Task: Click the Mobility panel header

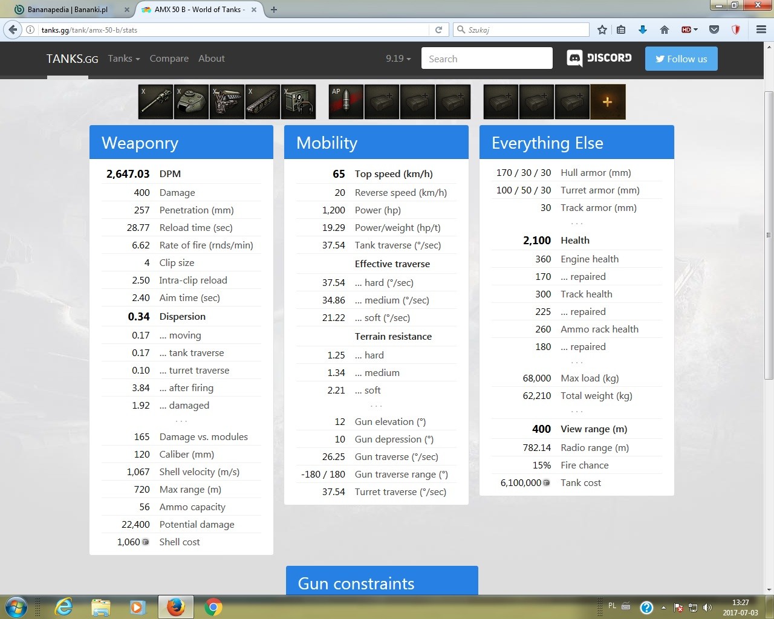Action: click(376, 143)
